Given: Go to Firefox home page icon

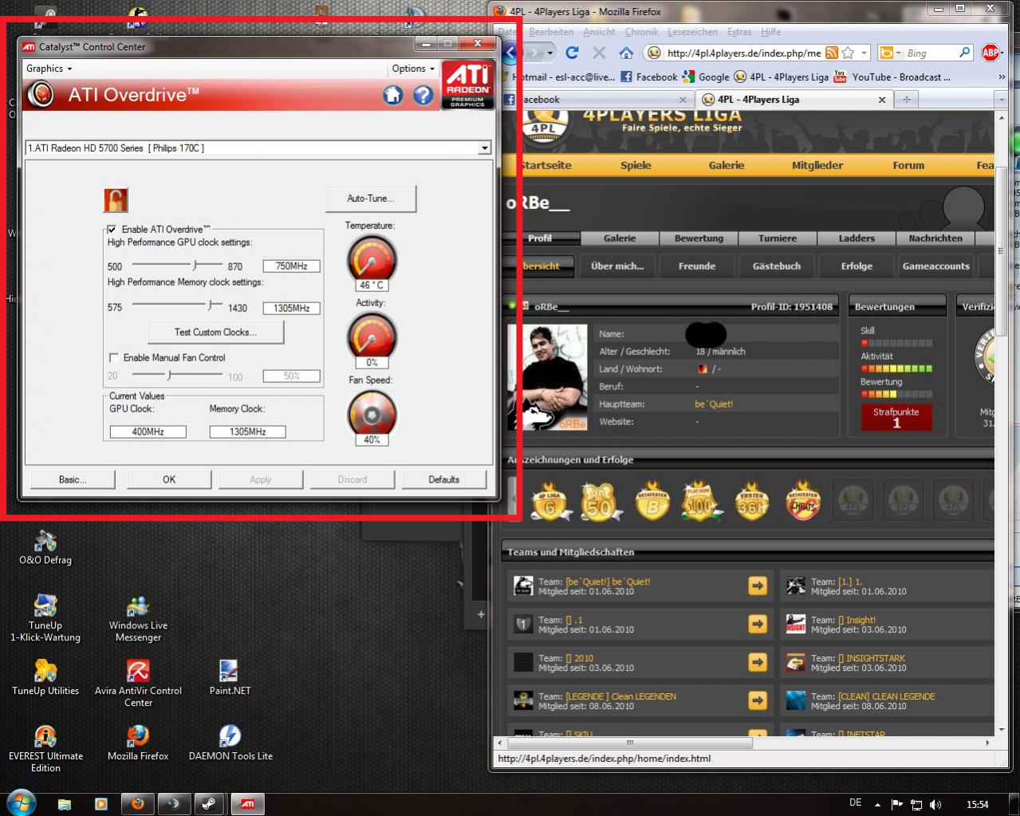Looking at the screenshot, I should point(626,53).
